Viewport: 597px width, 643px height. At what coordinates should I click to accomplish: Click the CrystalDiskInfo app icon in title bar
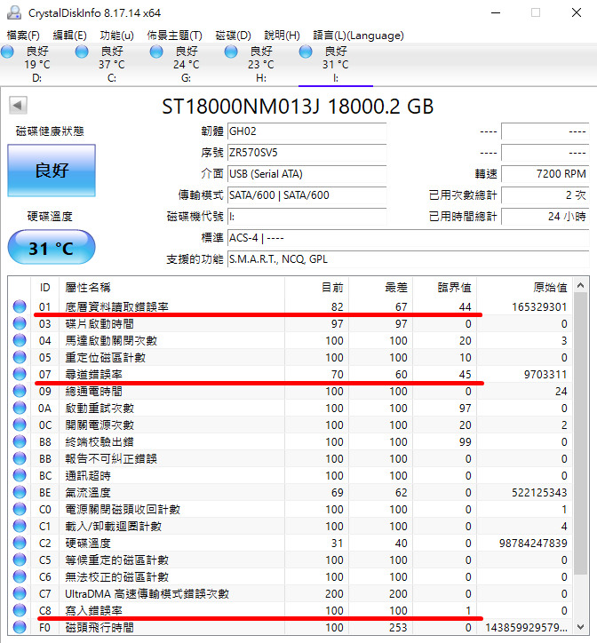(x=14, y=12)
